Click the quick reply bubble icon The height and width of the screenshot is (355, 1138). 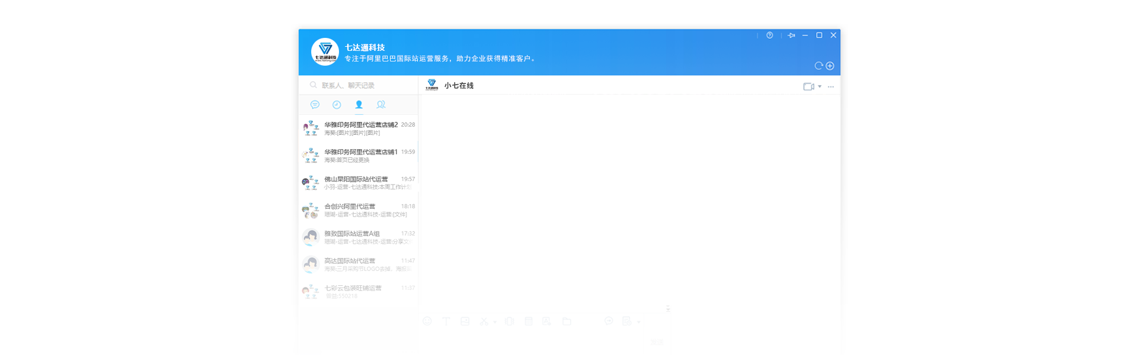(x=609, y=321)
